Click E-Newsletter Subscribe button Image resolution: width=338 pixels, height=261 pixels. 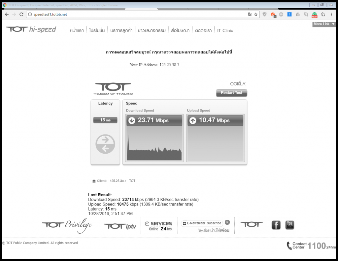tap(202, 223)
